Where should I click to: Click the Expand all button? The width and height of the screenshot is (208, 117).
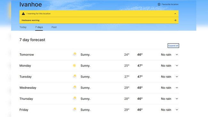coord(173,46)
